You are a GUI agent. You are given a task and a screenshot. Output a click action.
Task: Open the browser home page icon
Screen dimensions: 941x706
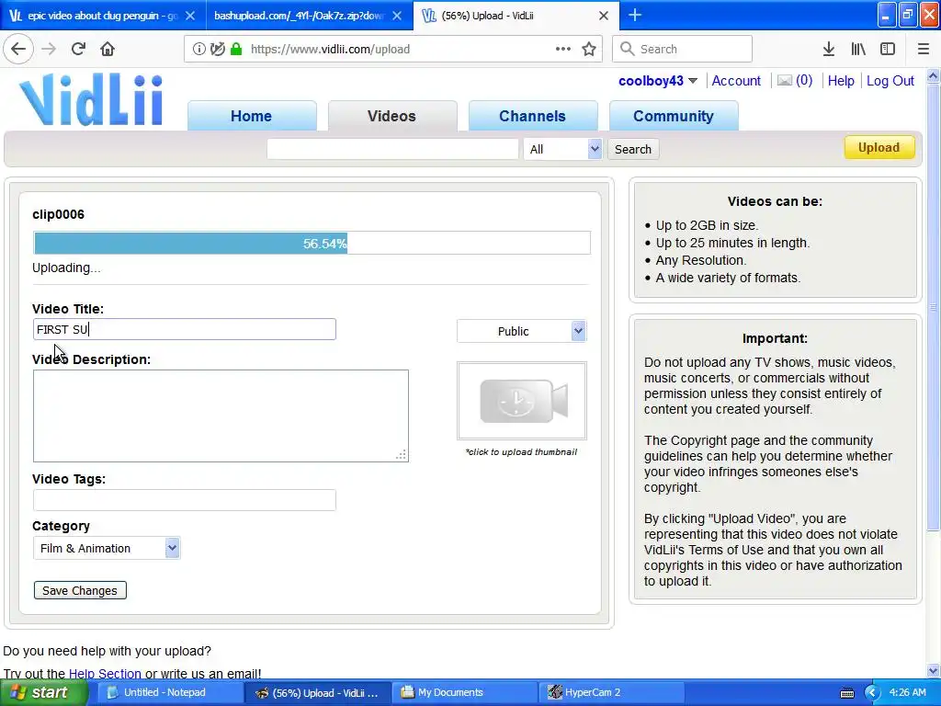click(x=108, y=49)
